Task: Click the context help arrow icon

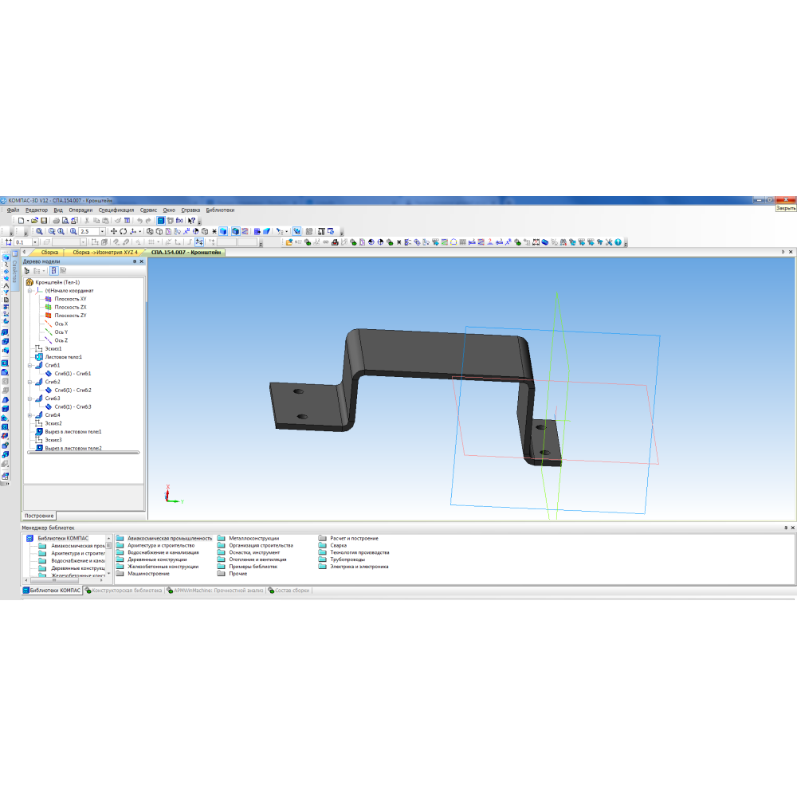Action: [x=192, y=220]
